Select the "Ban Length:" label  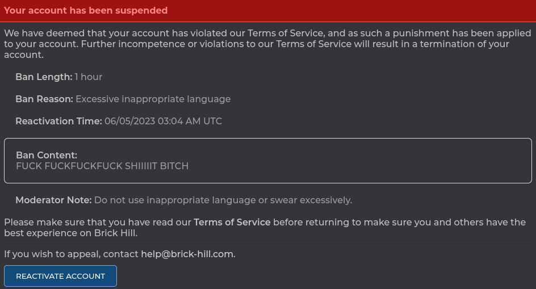[x=44, y=77]
